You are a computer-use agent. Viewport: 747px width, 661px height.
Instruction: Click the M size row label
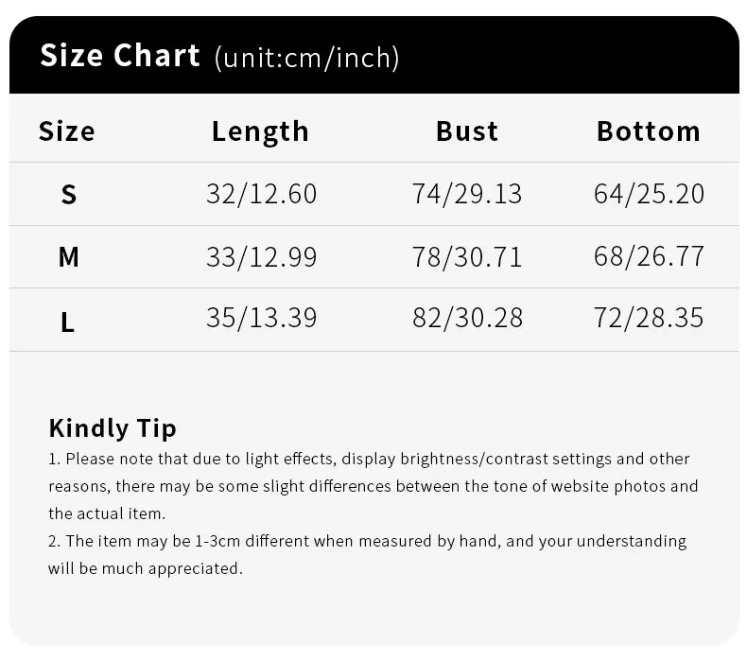coord(69,257)
